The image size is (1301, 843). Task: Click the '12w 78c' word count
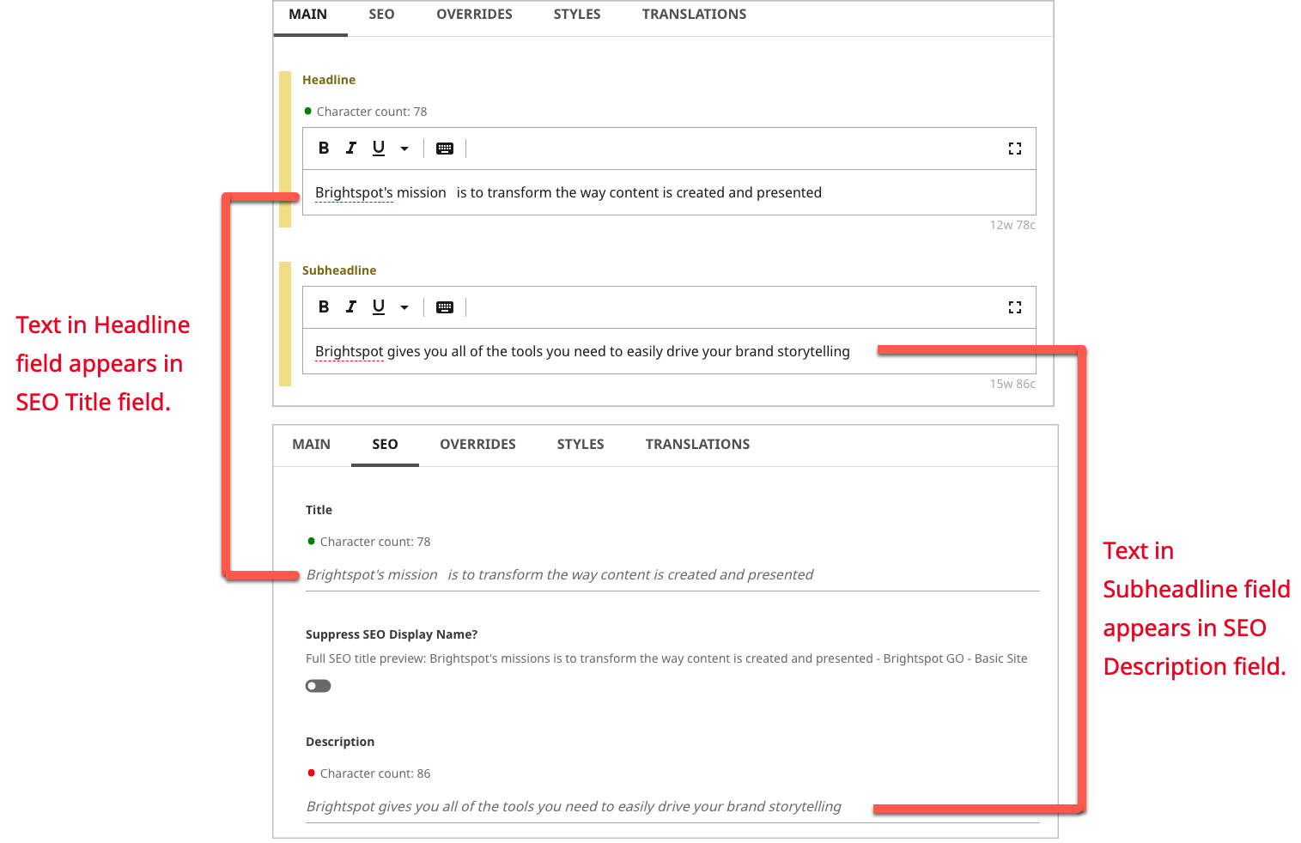click(x=1012, y=225)
